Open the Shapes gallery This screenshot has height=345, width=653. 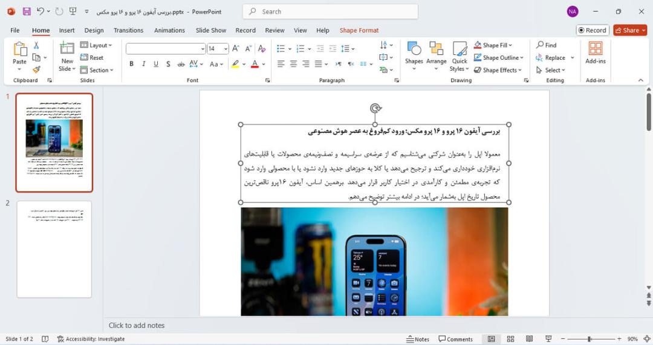pyautogui.click(x=414, y=56)
